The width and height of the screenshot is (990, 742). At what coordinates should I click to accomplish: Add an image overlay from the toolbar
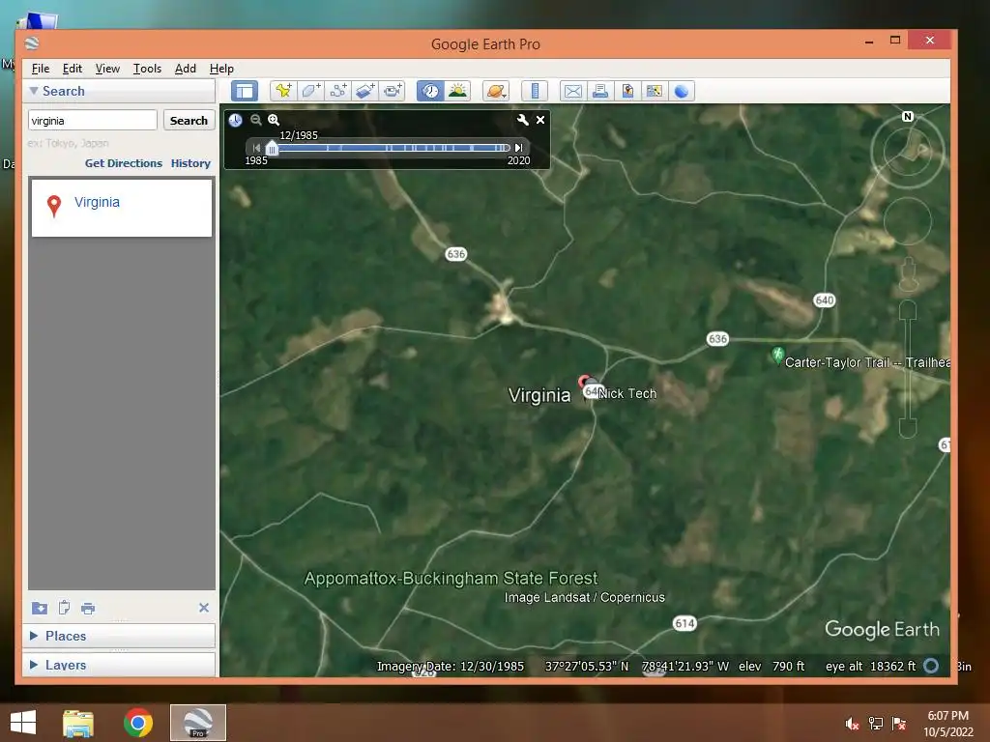(364, 91)
